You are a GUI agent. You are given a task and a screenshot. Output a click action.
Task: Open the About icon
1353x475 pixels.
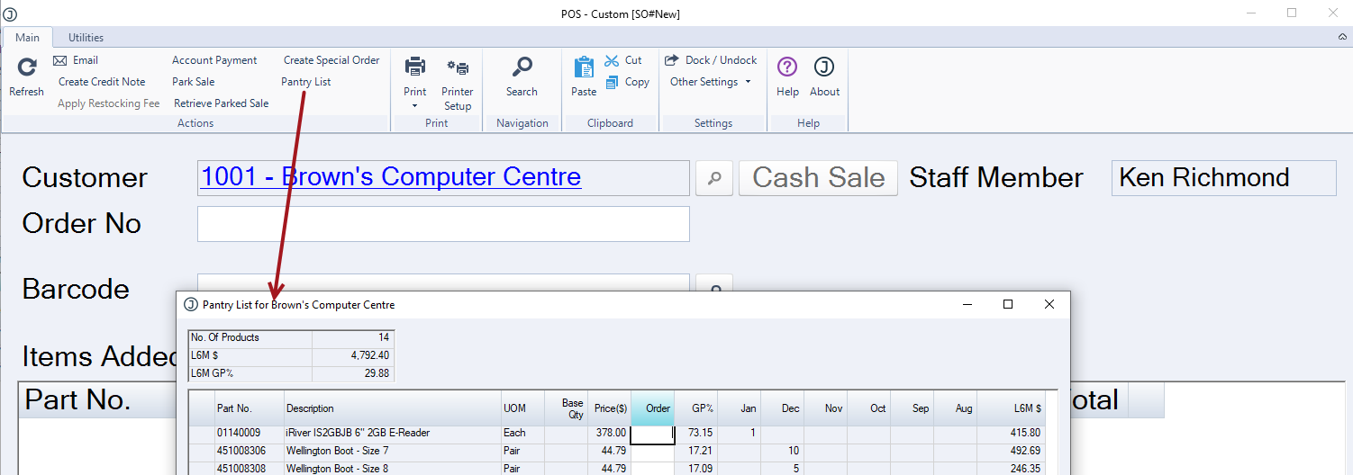pyautogui.click(x=824, y=67)
